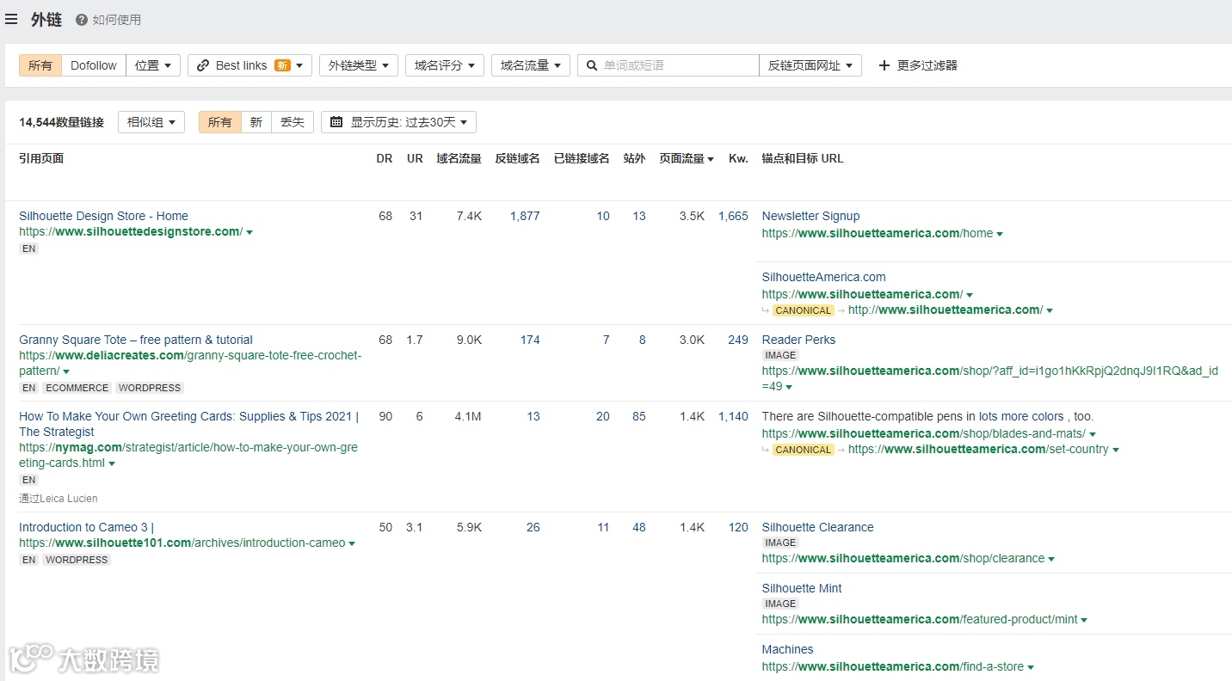Open the Introduction to Cameo 3 title

click(86, 527)
